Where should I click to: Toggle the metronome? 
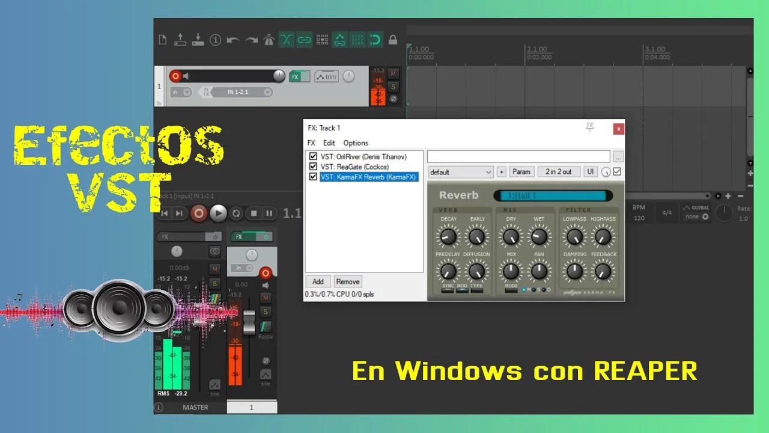pos(268,39)
